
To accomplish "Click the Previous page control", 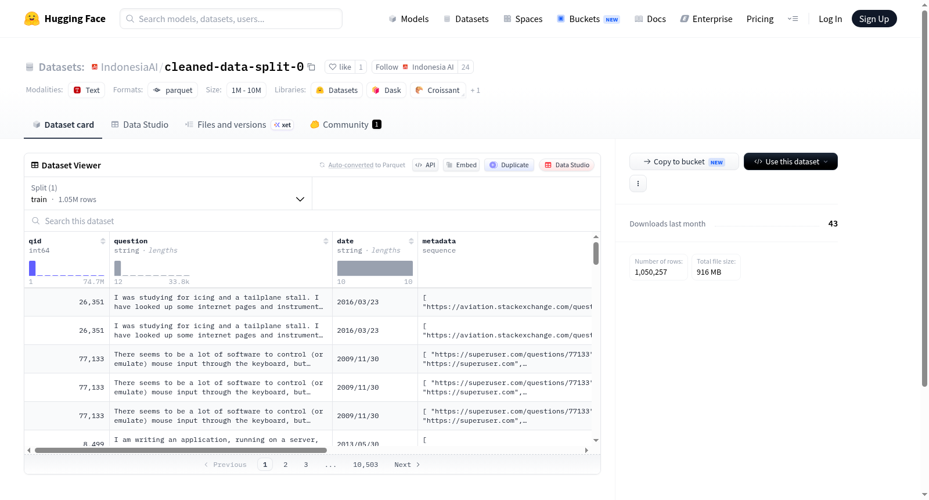I will 225,465.
